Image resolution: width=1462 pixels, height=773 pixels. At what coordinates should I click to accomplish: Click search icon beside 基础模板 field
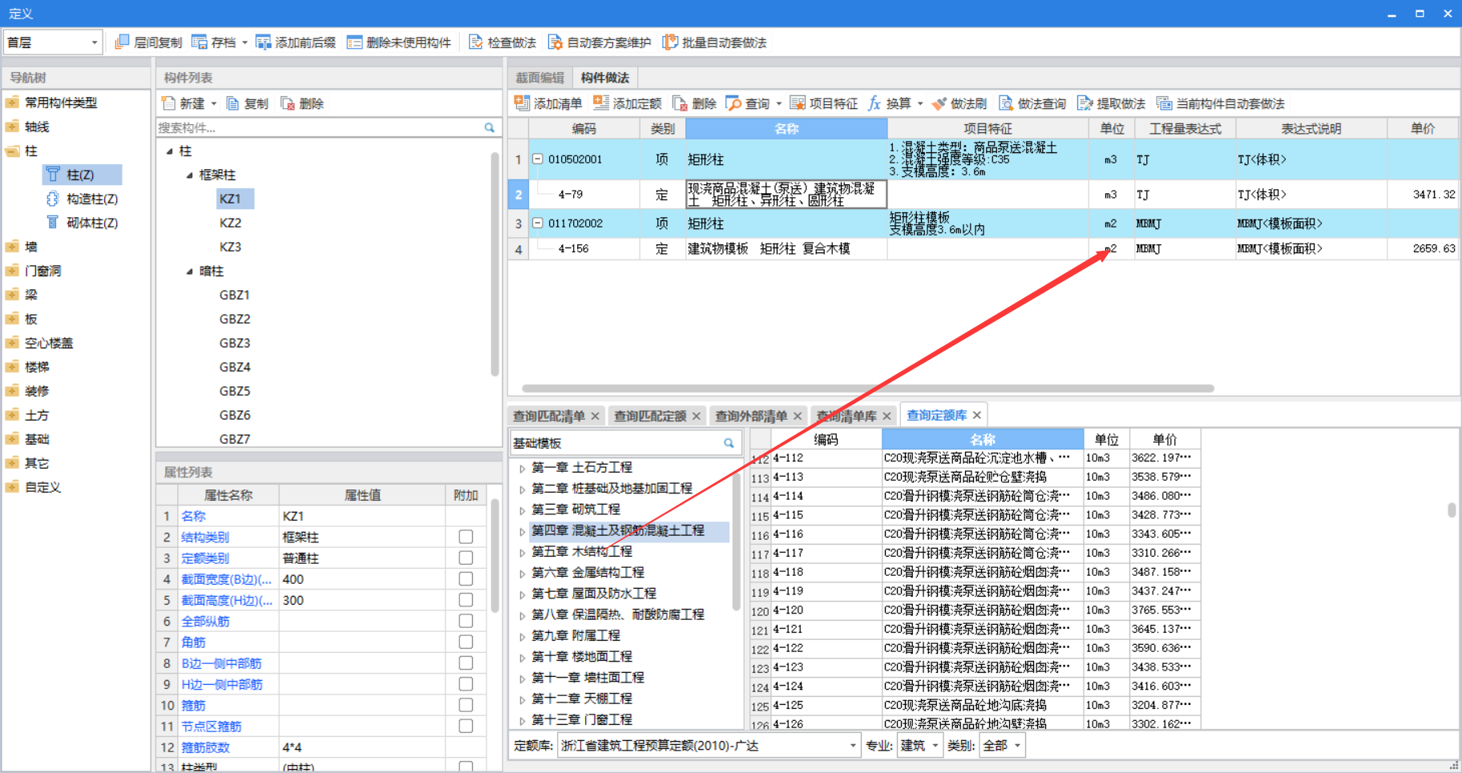[x=729, y=443]
